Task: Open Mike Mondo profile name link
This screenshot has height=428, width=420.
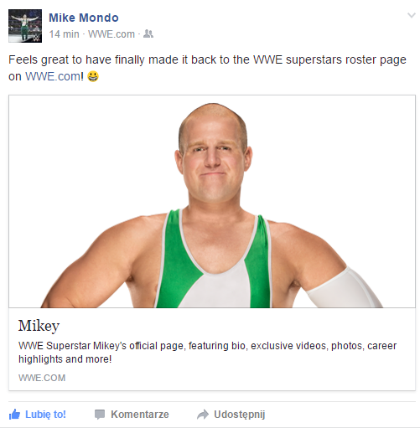Action: tap(84, 18)
